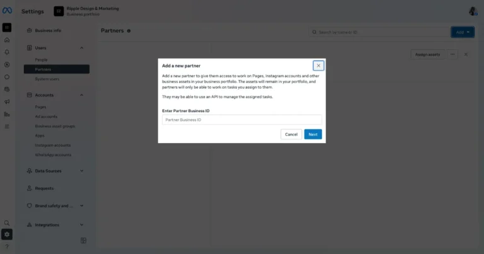Screen dimensions: 484x254
Task: Click the Partner Business ID input field
Action: (x=242, y=120)
